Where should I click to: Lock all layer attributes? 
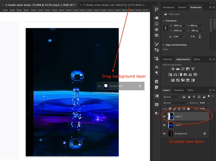[189, 109]
